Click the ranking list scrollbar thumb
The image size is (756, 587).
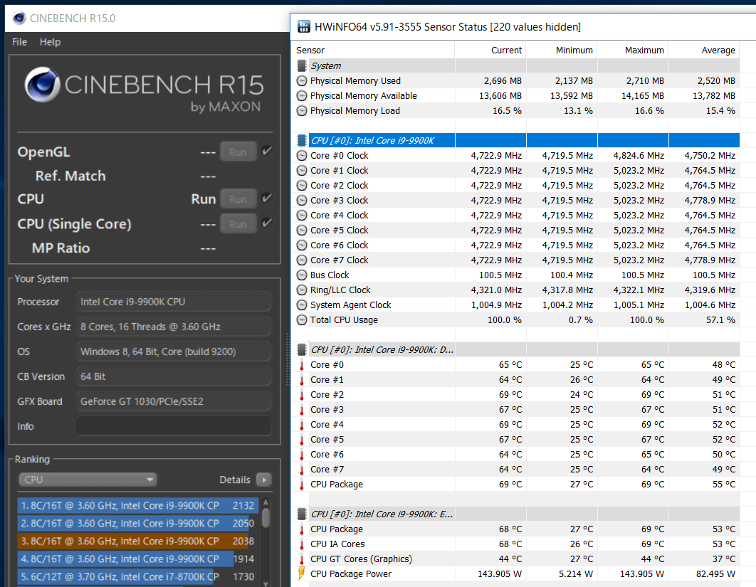click(266, 519)
